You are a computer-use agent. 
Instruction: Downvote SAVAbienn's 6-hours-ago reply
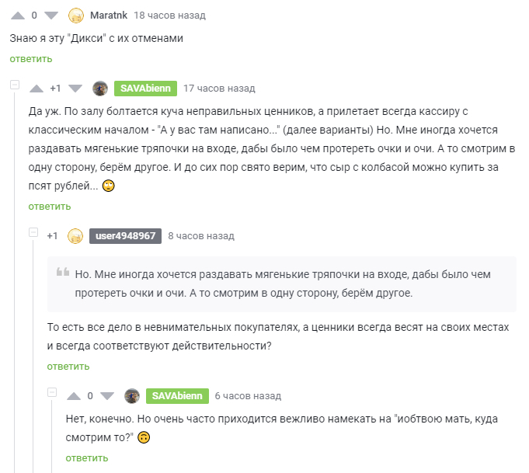click(x=107, y=396)
